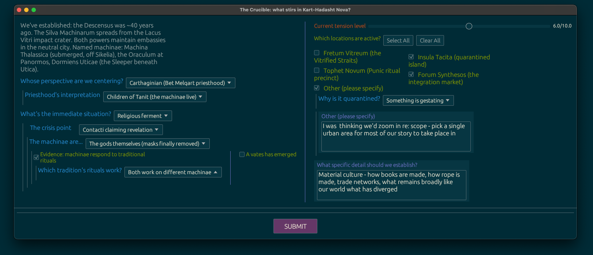Uncheck evidence machinae respond to rituals
Image resolution: width=593 pixels, height=255 pixels.
36,157
